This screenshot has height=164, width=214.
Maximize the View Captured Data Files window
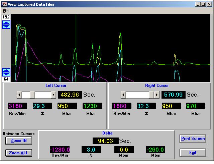pos(203,4)
